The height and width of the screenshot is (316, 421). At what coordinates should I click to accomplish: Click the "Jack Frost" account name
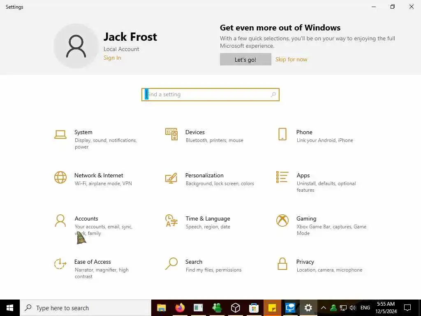[x=130, y=37]
